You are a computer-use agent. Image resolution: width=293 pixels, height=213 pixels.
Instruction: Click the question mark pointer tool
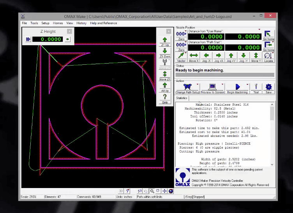[x=128, y=191]
